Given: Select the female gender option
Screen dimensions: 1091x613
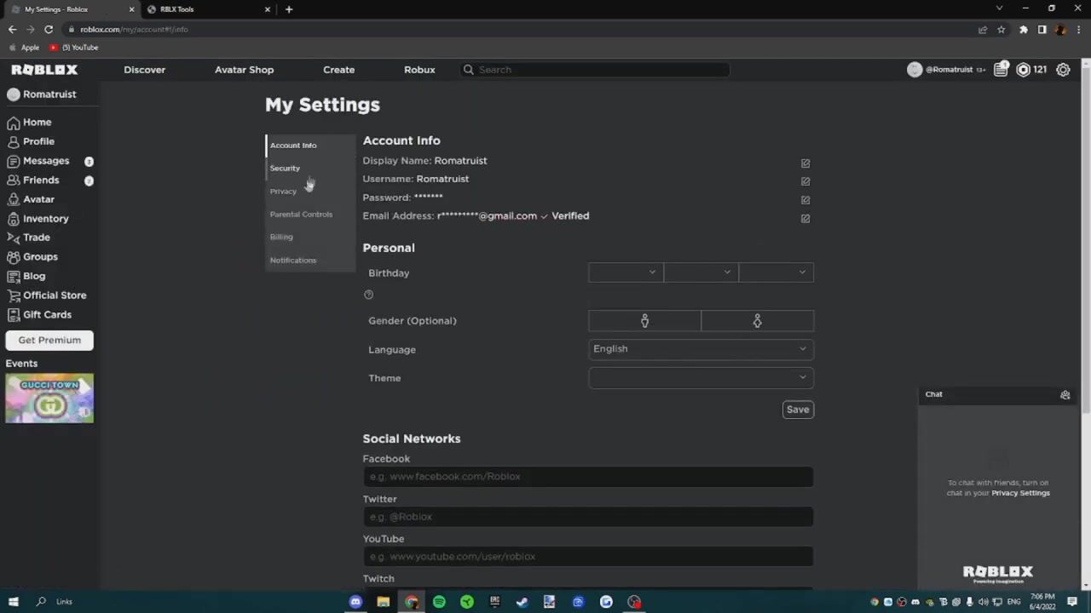Looking at the screenshot, I should point(757,321).
